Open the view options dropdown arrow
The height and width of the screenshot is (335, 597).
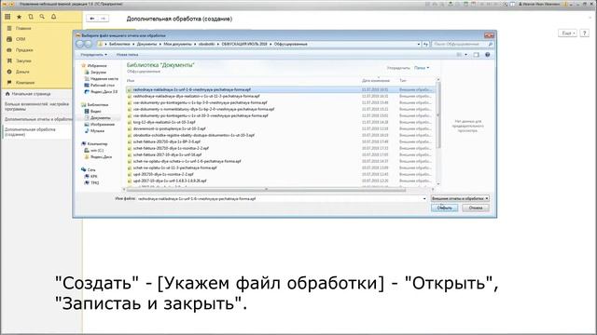click(465, 55)
